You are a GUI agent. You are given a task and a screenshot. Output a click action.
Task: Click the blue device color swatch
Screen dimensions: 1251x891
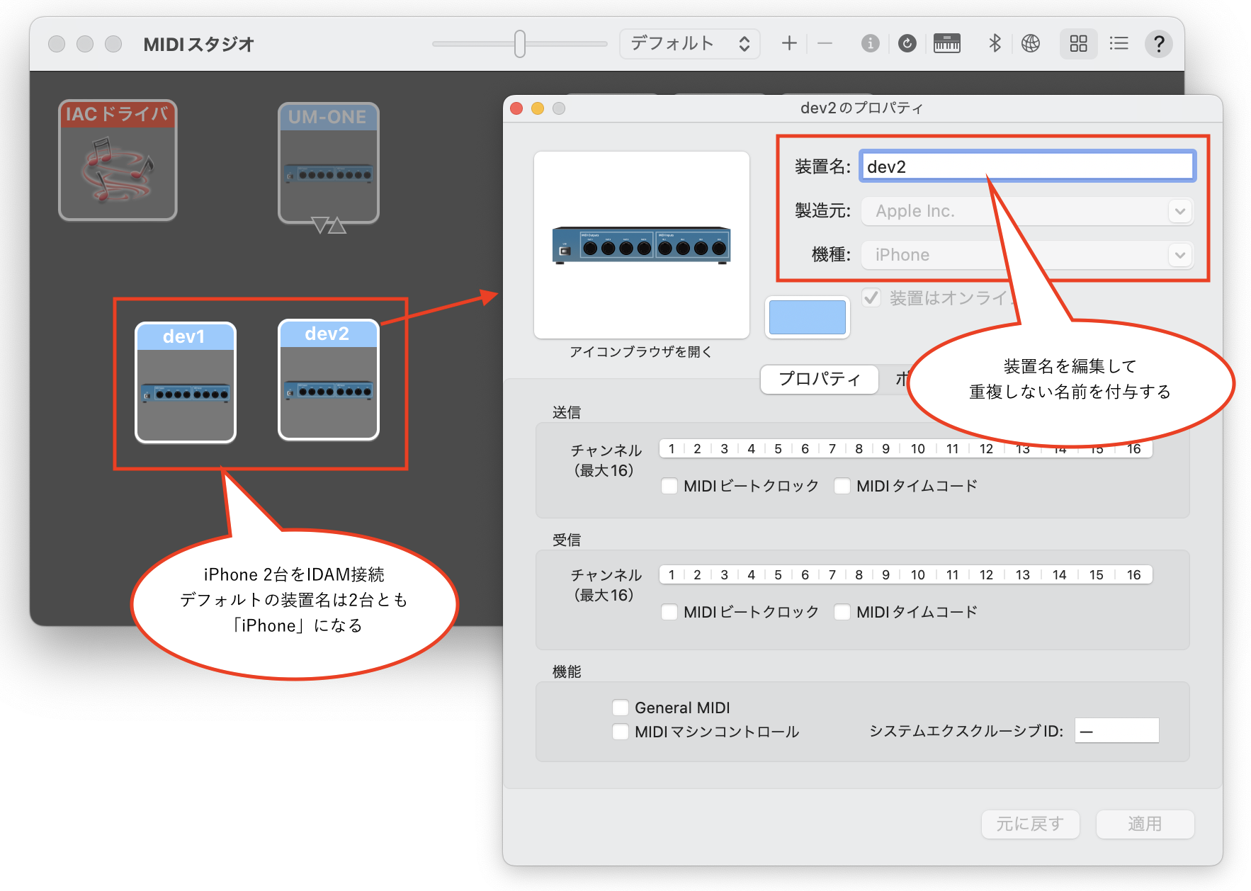[x=807, y=317]
